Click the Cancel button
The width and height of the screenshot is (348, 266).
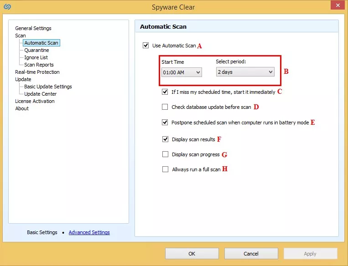(251, 254)
